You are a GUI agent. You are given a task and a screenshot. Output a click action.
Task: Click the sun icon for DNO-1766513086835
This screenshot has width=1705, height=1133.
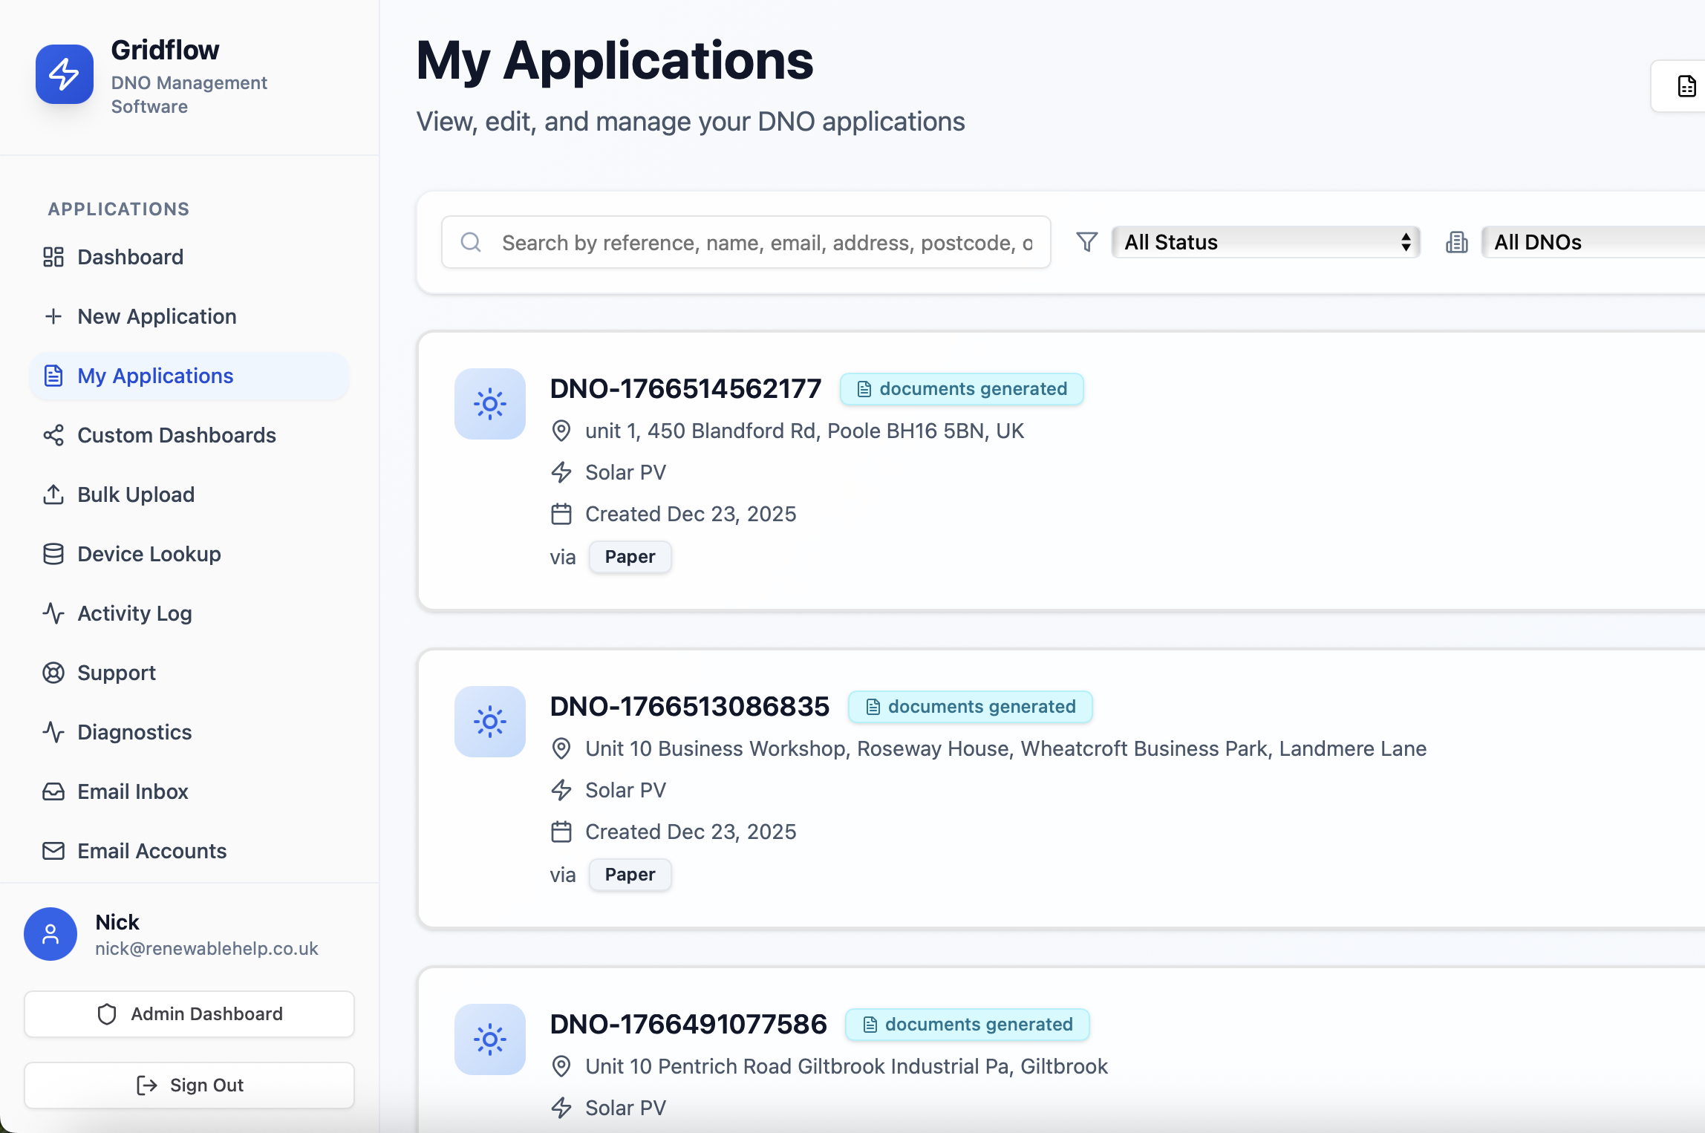[490, 722]
